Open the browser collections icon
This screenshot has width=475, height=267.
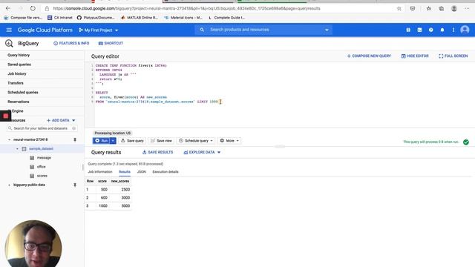(442, 8)
